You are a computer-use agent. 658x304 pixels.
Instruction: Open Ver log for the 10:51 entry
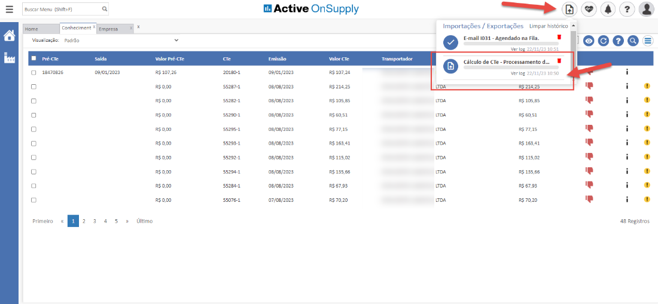click(518, 49)
